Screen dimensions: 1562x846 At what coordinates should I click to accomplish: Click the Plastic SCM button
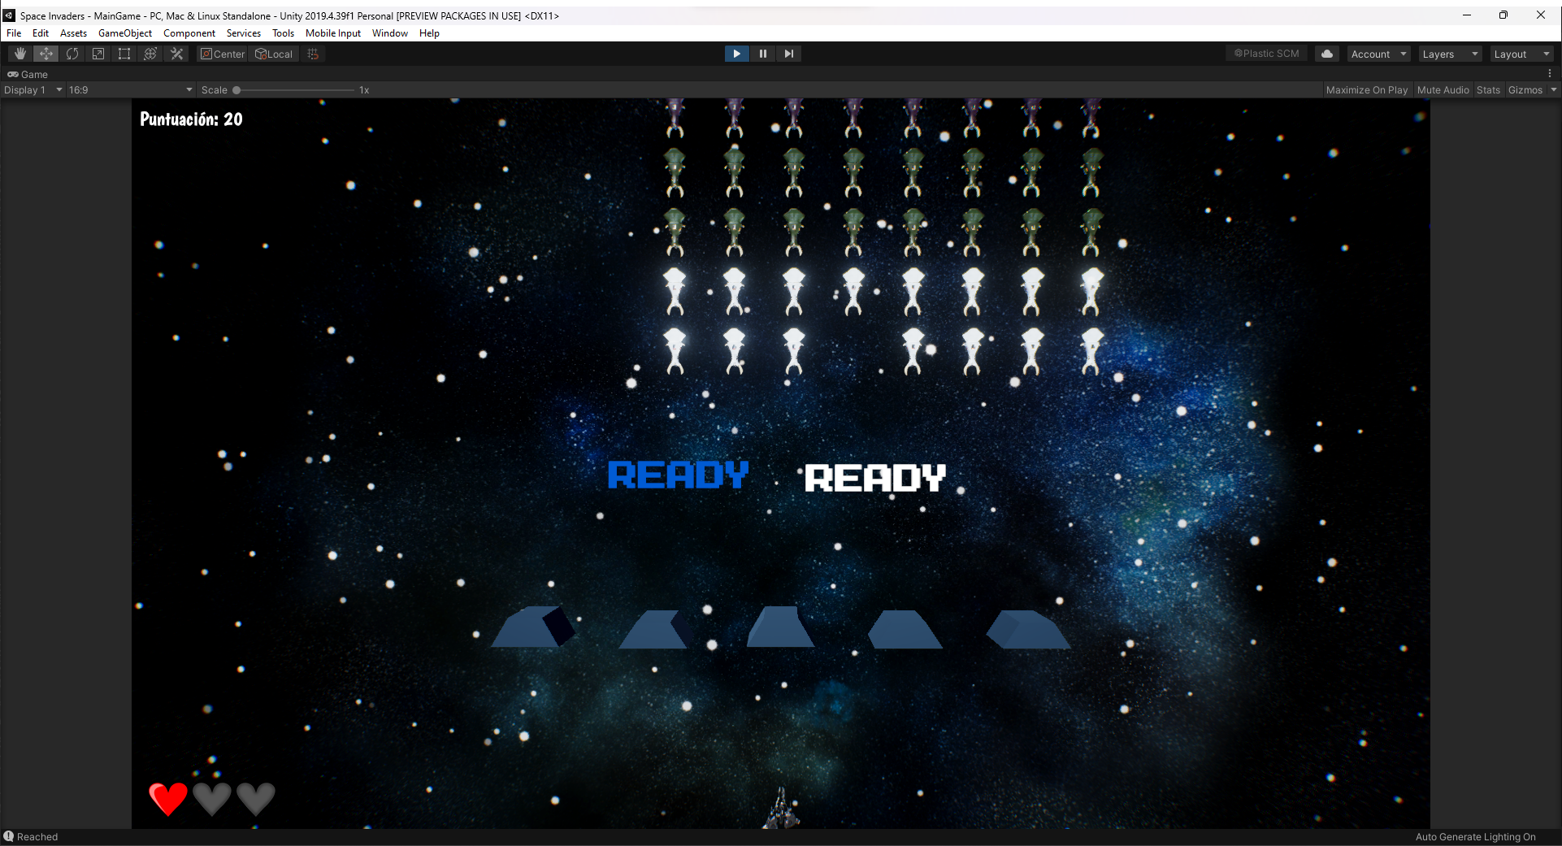pyautogui.click(x=1267, y=54)
